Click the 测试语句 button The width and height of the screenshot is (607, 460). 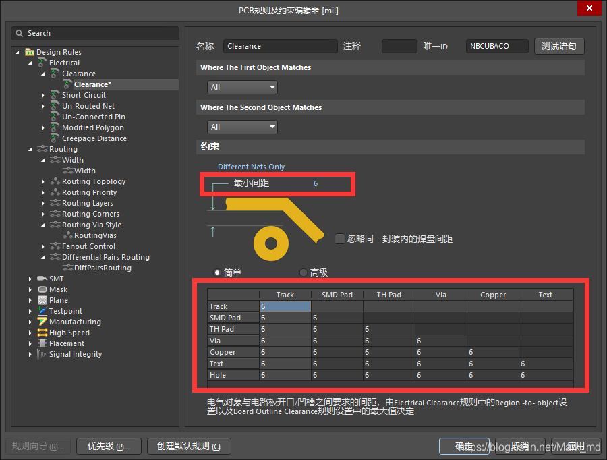coord(559,46)
